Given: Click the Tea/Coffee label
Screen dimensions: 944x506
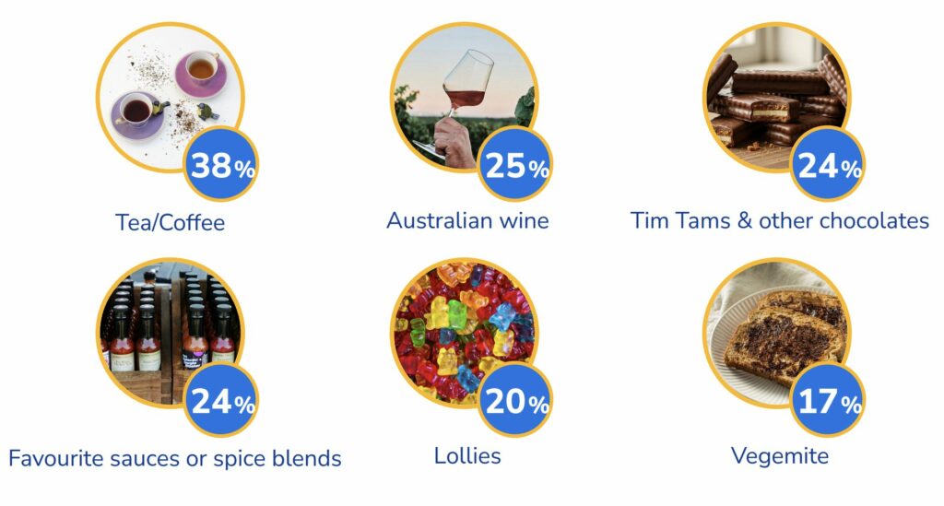Looking at the screenshot, I should pyautogui.click(x=170, y=222).
